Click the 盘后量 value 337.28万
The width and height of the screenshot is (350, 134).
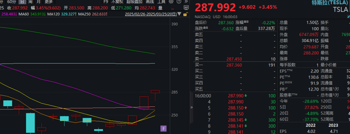pos(266,28)
